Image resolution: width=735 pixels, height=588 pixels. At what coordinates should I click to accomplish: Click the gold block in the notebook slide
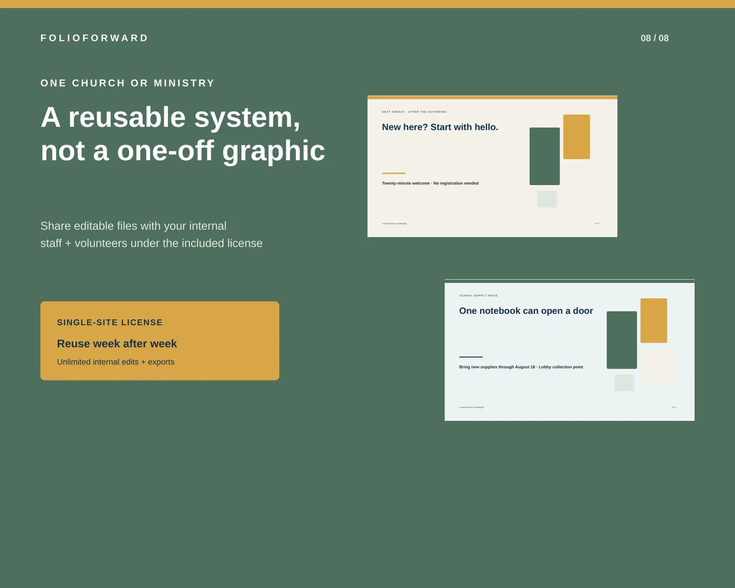point(654,320)
